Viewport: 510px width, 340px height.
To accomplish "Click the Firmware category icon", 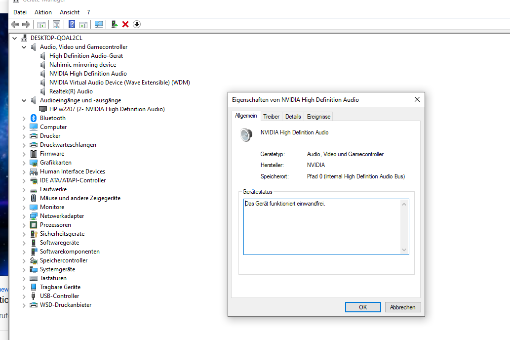I will click(x=34, y=154).
